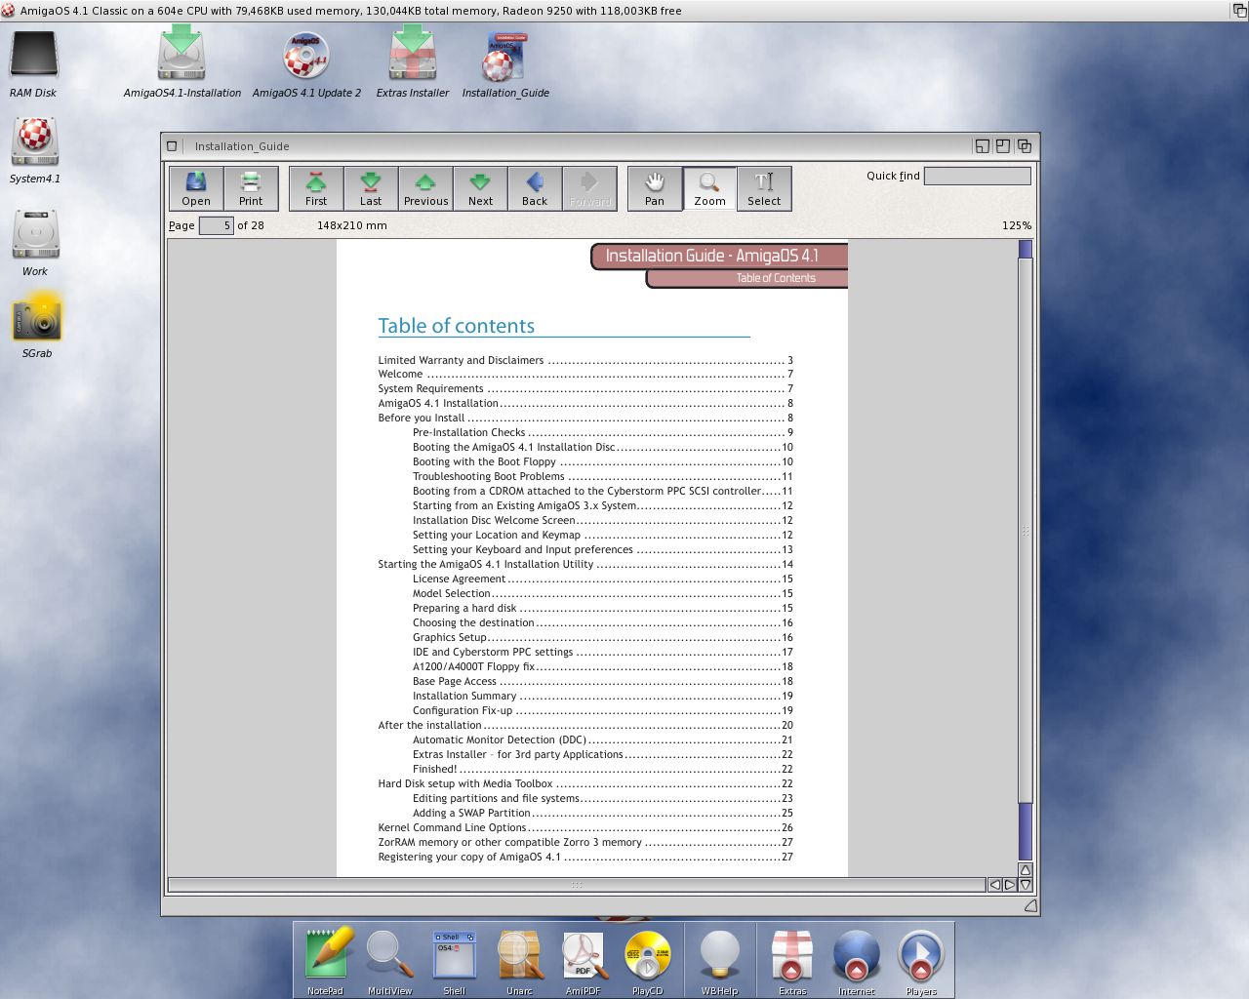The width and height of the screenshot is (1249, 999).
Task: Launch NotePad from the dock
Action: (325, 961)
